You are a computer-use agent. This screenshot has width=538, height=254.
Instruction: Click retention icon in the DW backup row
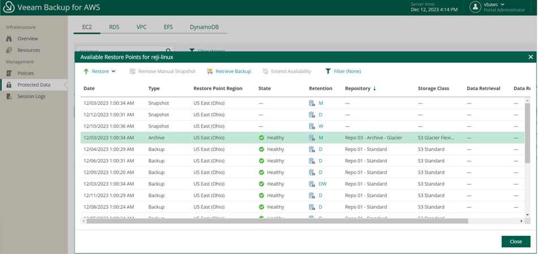312,184
